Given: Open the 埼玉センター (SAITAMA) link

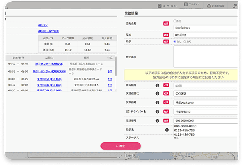Looking at the screenshot, I should pyautogui.click(x=49, y=64).
